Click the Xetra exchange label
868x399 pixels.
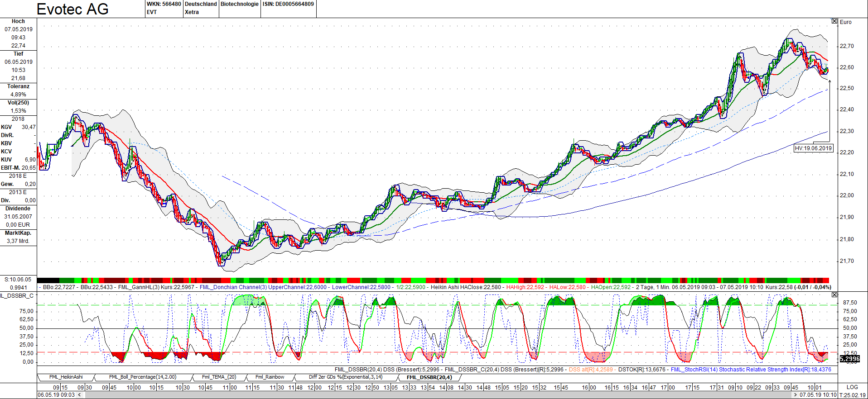192,12
